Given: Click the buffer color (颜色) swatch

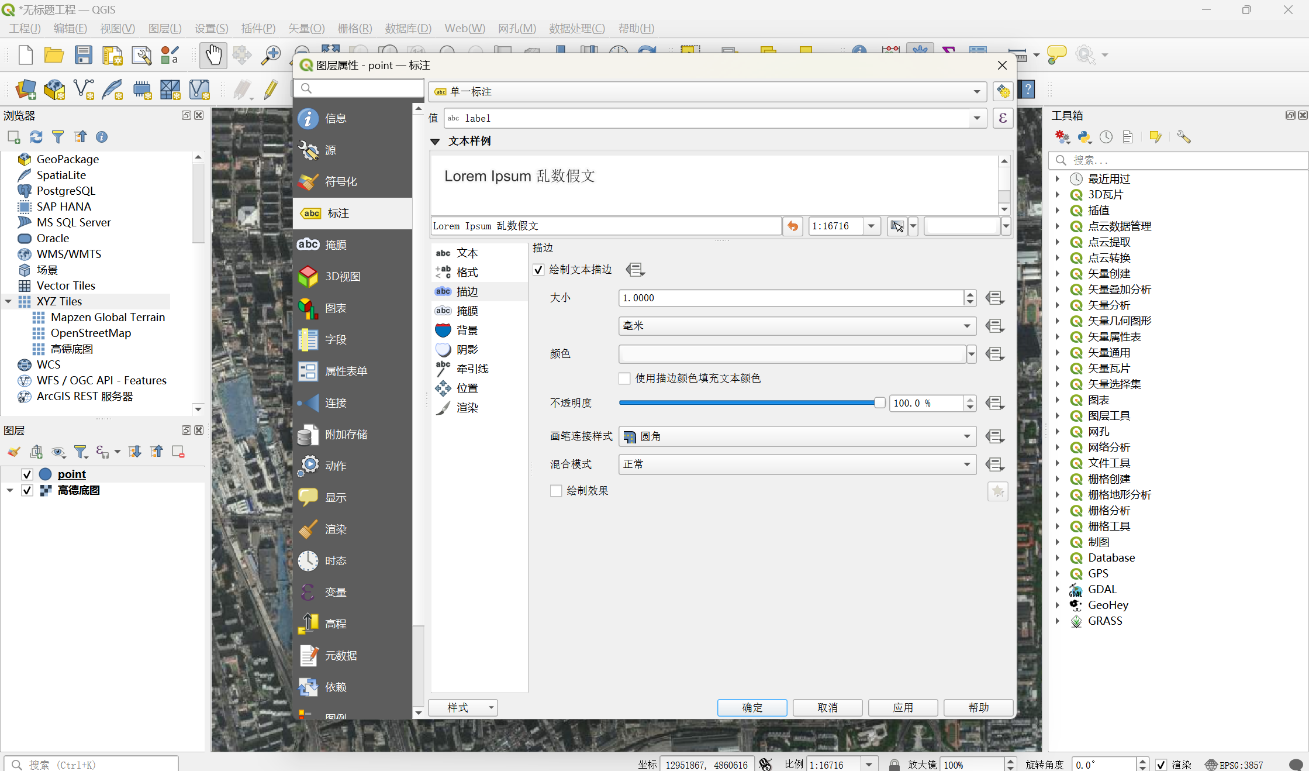Looking at the screenshot, I should 792,354.
